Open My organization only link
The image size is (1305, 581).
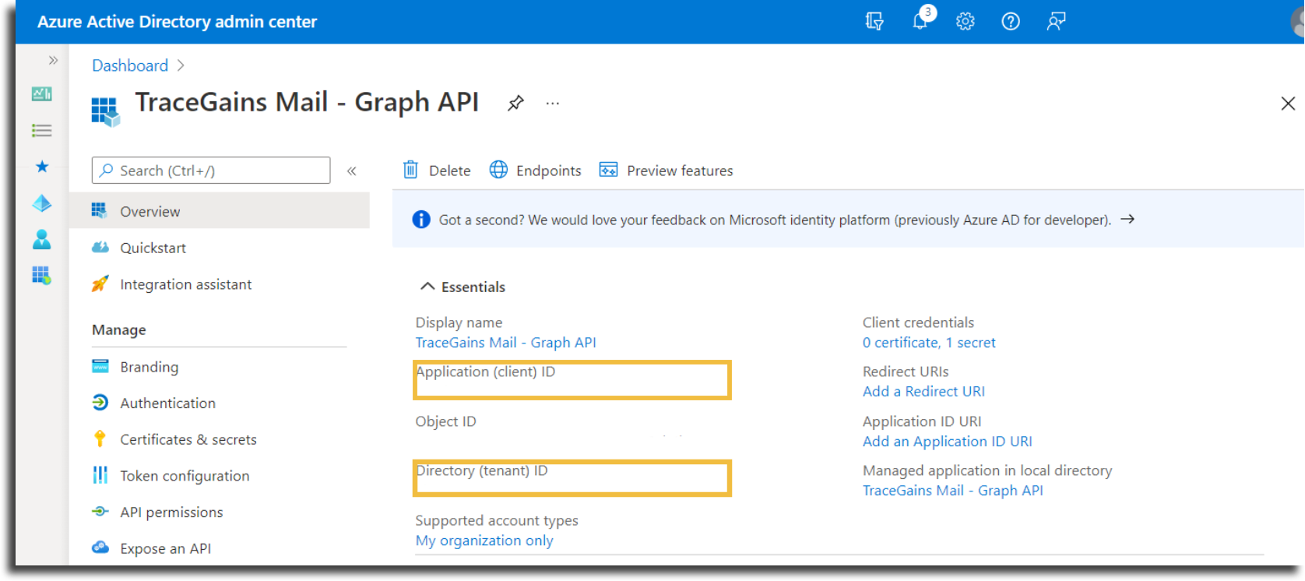(484, 541)
